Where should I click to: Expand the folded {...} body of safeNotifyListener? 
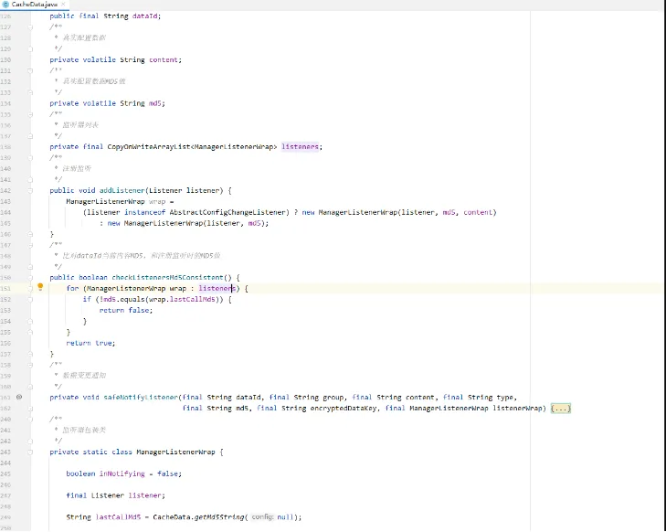(561, 409)
